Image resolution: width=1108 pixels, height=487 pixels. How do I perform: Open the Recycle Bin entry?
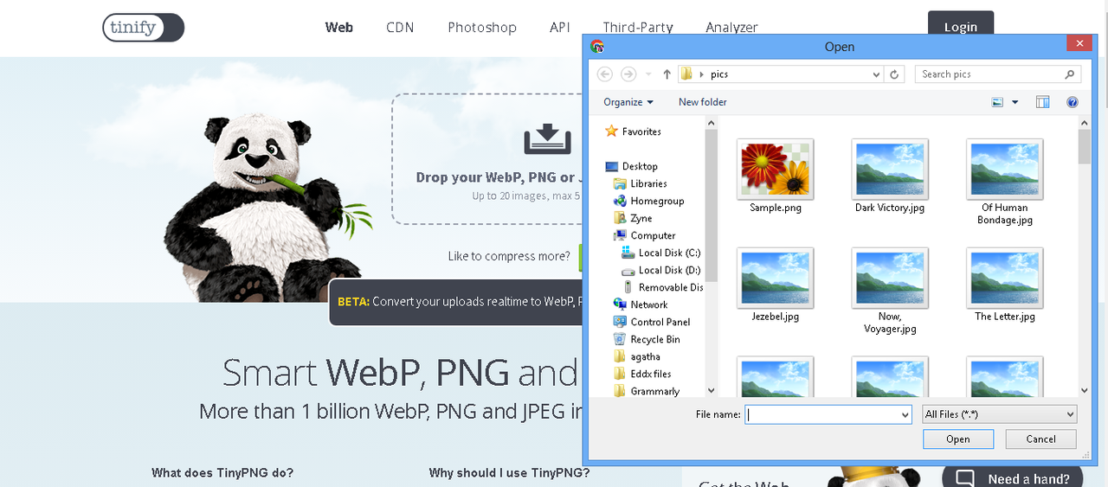(x=654, y=339)
